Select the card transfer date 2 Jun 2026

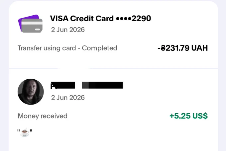click(68, 30)
